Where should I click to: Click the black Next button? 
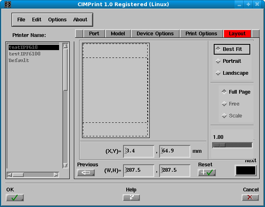tap(246, 170)
